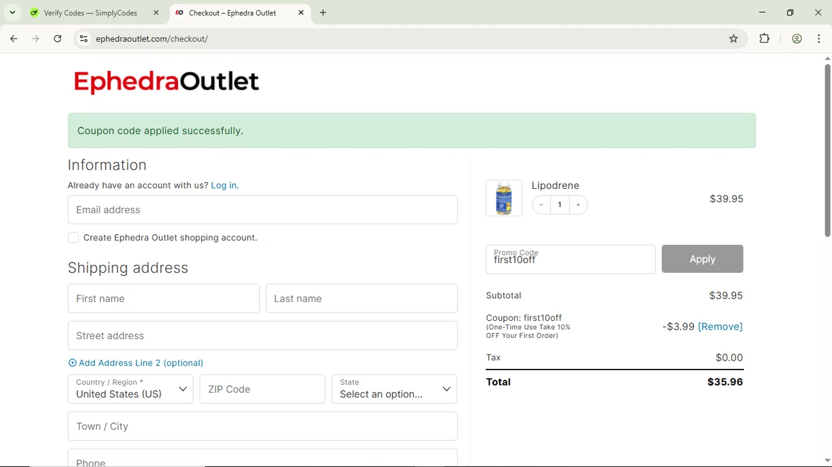Minimize the browser window
The image size is (832, 467).
762,13
